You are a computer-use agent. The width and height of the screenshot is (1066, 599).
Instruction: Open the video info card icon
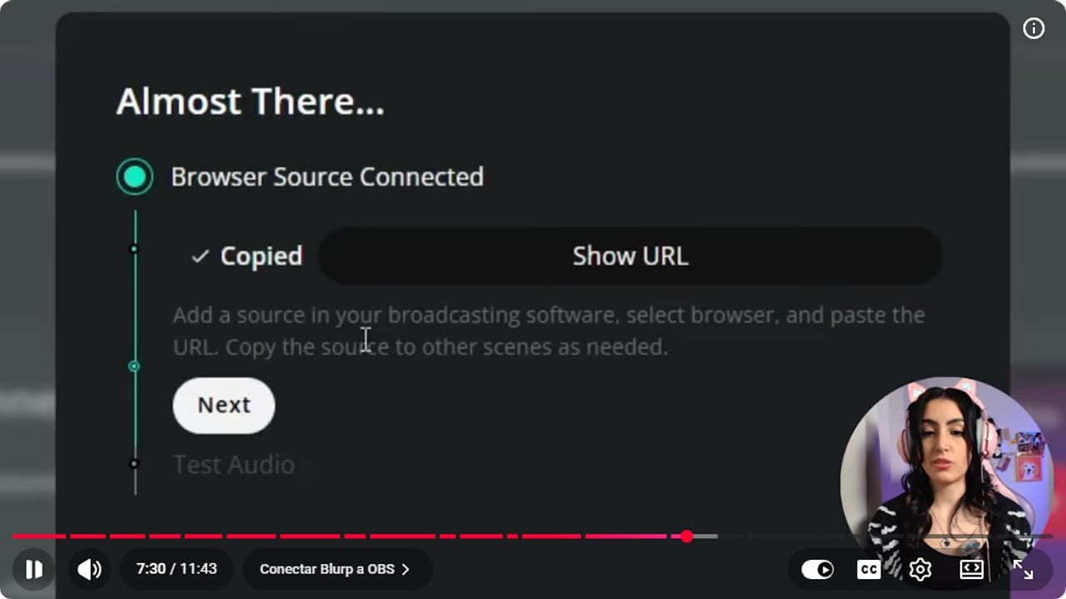tap(1034, 28)
